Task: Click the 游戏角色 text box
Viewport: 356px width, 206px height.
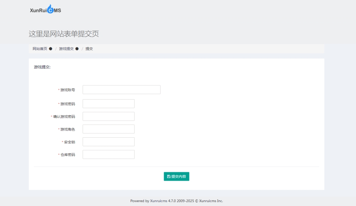Action: click(x=109, y=129)
